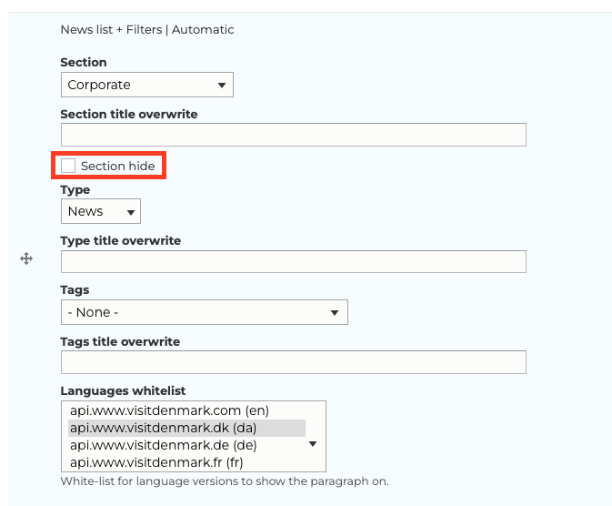
Task: Click the Section title overwrite field
Action: (294, 135)
